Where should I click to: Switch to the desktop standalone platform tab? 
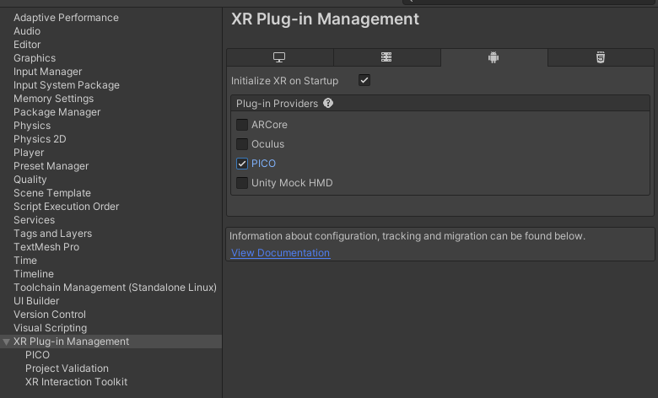[x=279, y=57]
